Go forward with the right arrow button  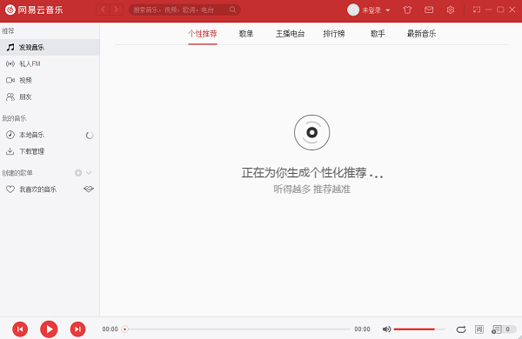click(117, 10)
